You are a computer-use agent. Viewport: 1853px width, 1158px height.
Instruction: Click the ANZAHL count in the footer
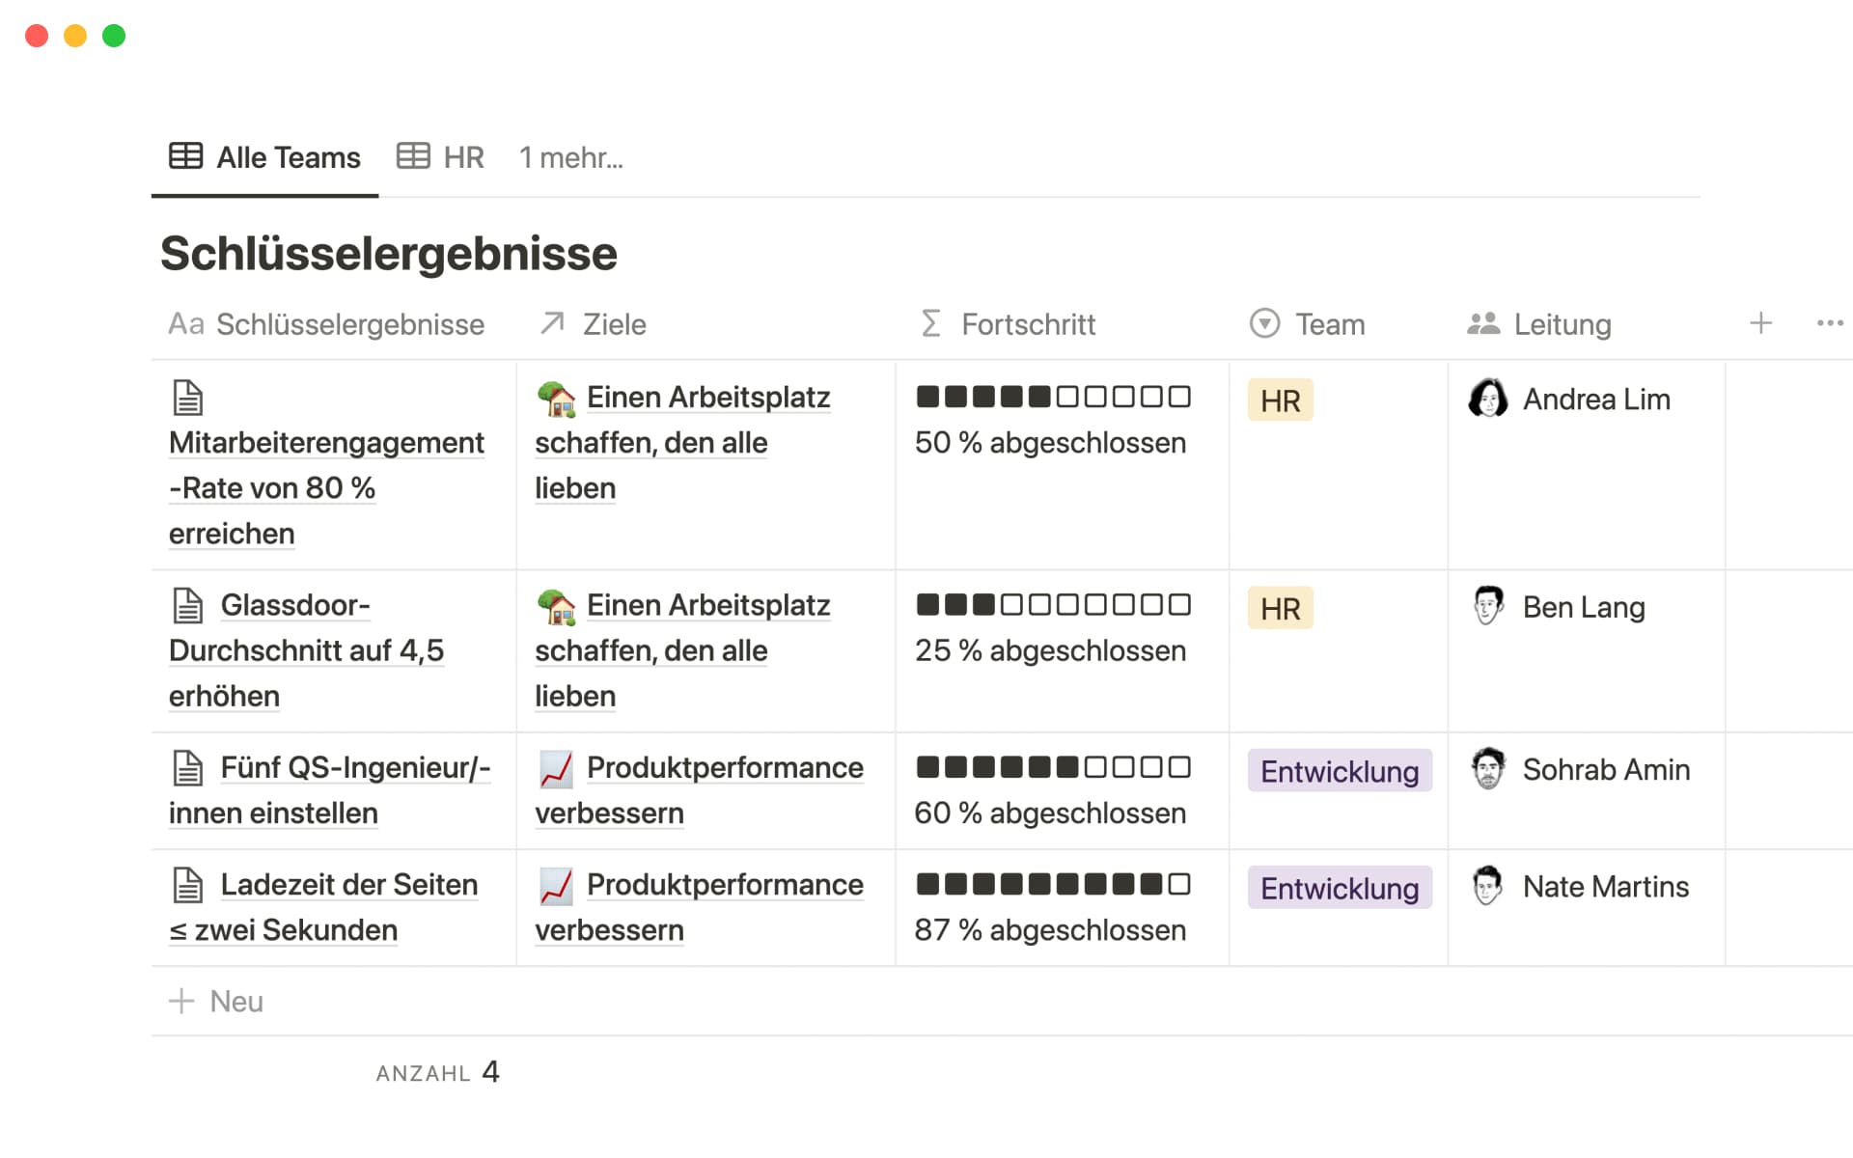[x=437, y=1072]
